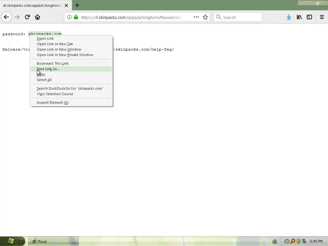Select Copy in the context menu
Image resolution: width=328 pixels, height=246 pixels.
click(x=71, y=74)
